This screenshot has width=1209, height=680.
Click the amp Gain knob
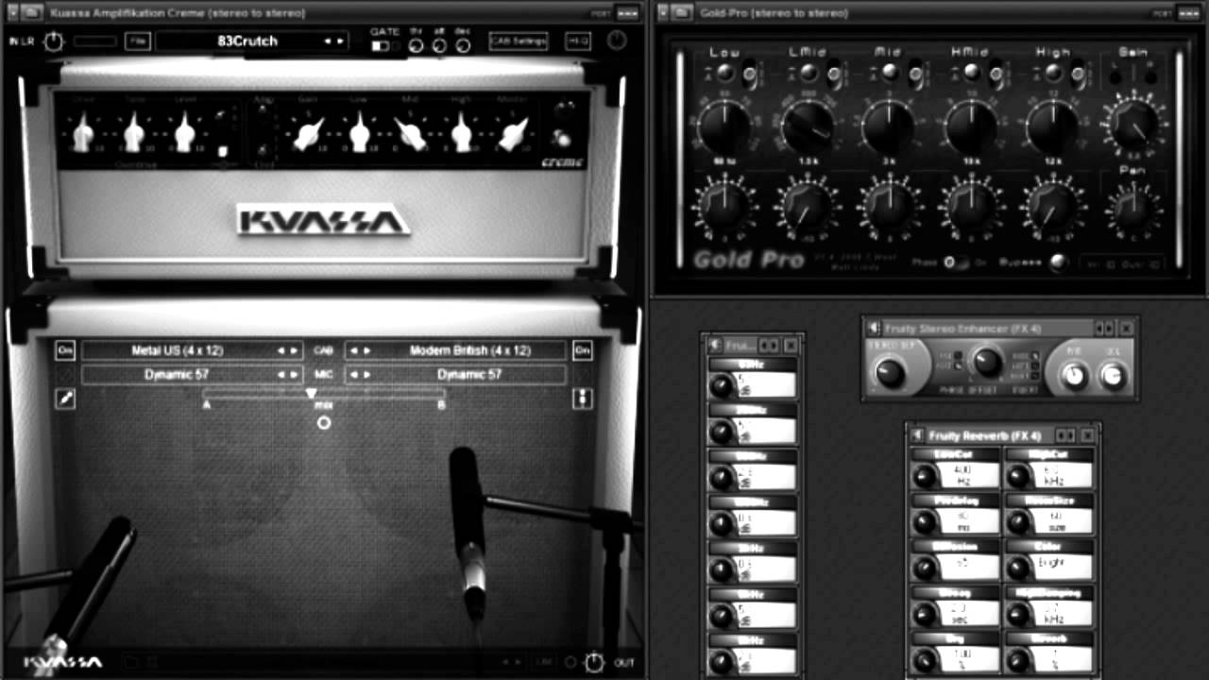tap(309, 132)
